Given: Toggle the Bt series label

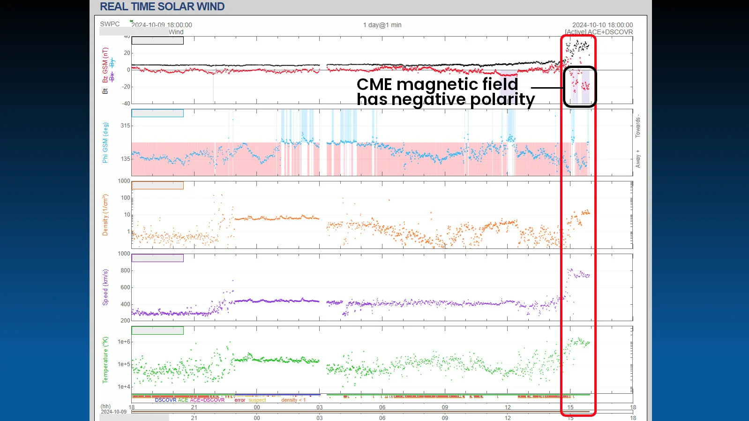Looking at the screenshot, I should (x=105, y=91).
